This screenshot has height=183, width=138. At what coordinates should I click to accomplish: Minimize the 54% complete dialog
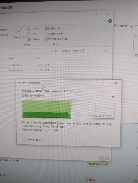click(94, 83)
